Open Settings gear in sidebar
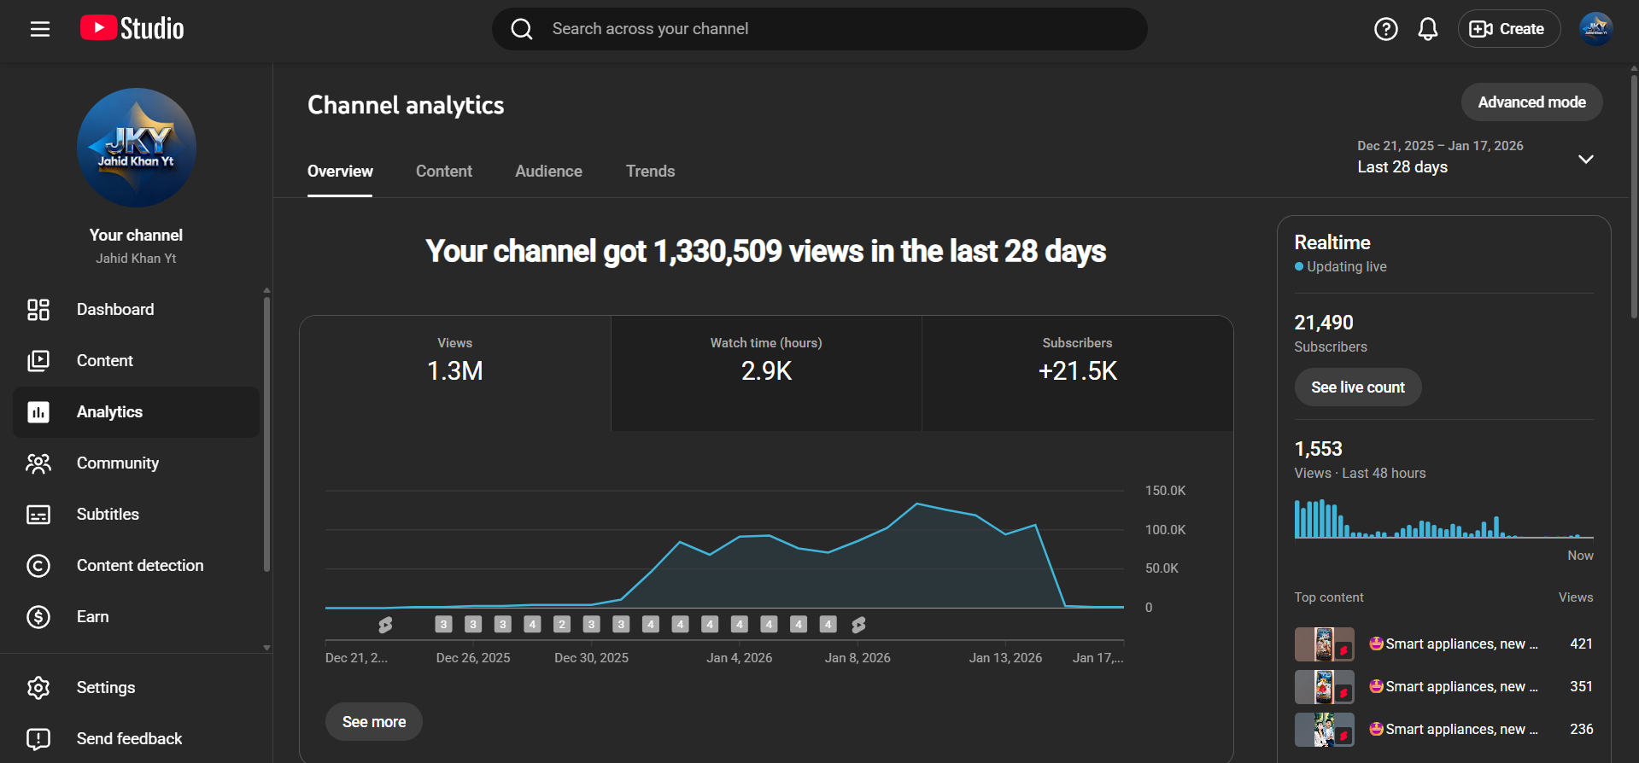The height and width of the screenshot is (763, 1639). [x=105, y=688]
